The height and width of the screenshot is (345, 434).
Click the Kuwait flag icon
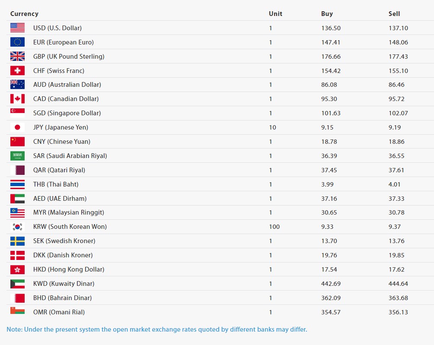tap(17, 284)
